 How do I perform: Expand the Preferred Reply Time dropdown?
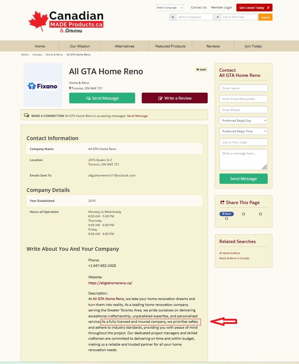pyautogui.click(x=243, y=131)
